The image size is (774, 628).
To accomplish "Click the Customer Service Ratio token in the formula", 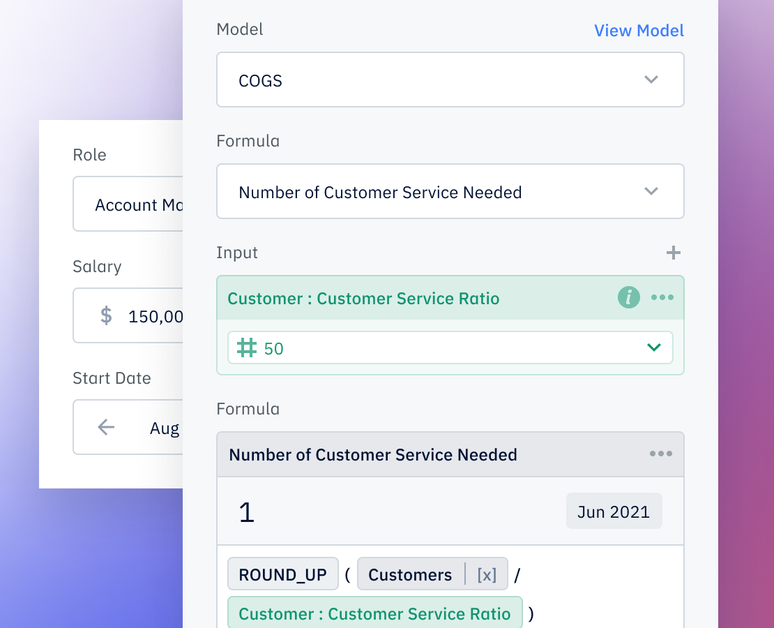I will tap(375, 613).
